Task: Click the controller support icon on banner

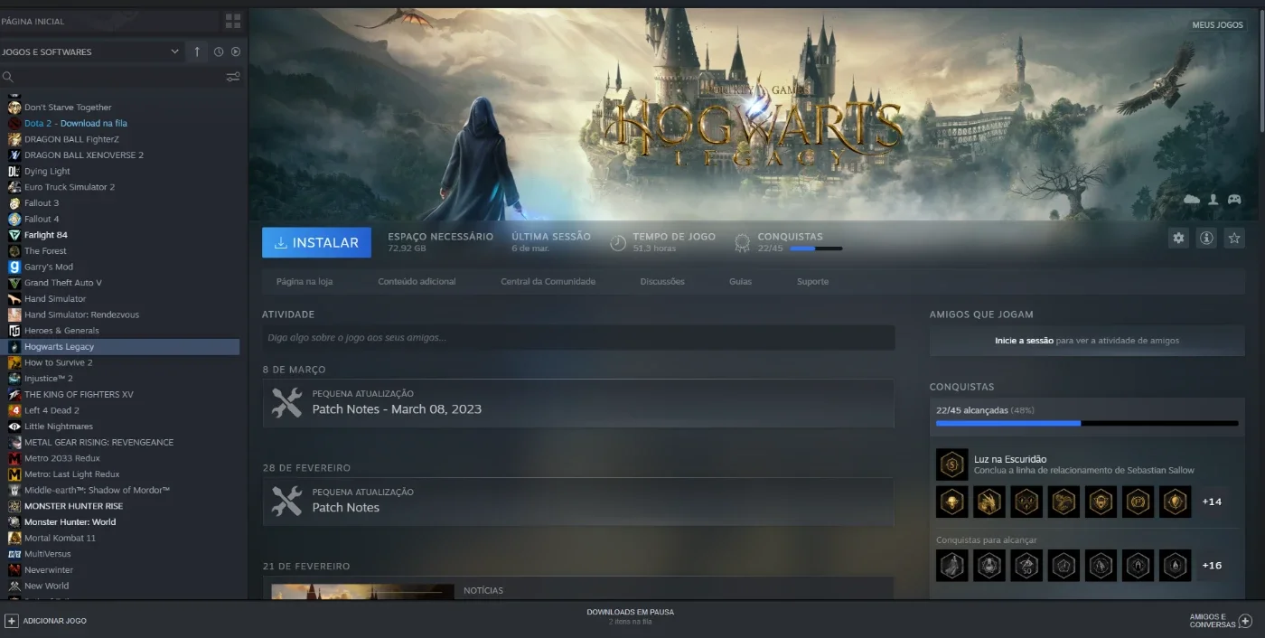Action: click(x=1234, y=199)
